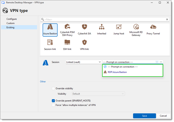Click the Remote Desktop Manager title bar icon
Viewport: 174px width, 122px height.
pos(3,2)
